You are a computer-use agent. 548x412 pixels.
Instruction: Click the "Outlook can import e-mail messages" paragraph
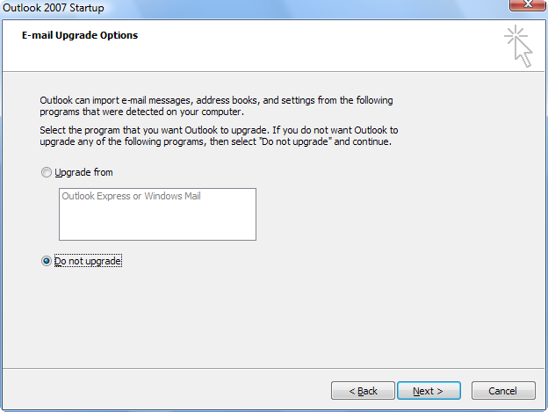[216, 106]
